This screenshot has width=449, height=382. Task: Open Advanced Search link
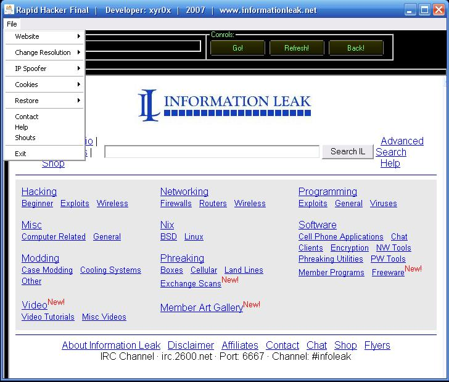(400, 146)
